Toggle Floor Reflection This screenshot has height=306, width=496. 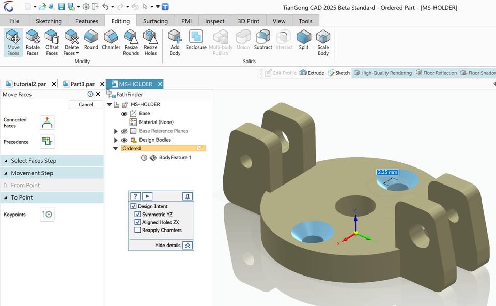click(x=437, y=73)
